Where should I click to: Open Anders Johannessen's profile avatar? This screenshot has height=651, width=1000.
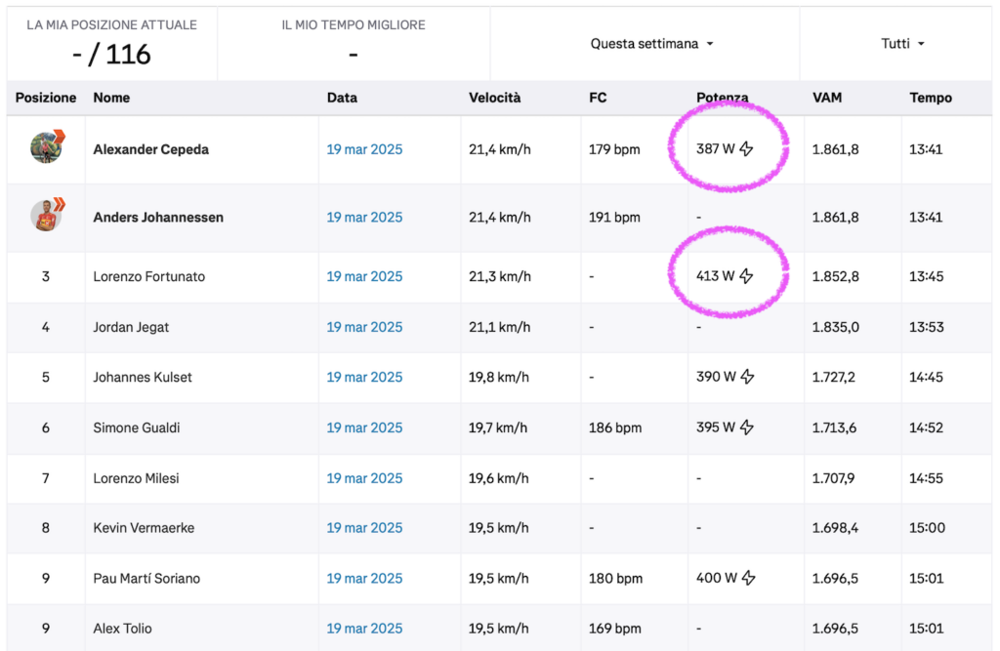tap(47, 216)
